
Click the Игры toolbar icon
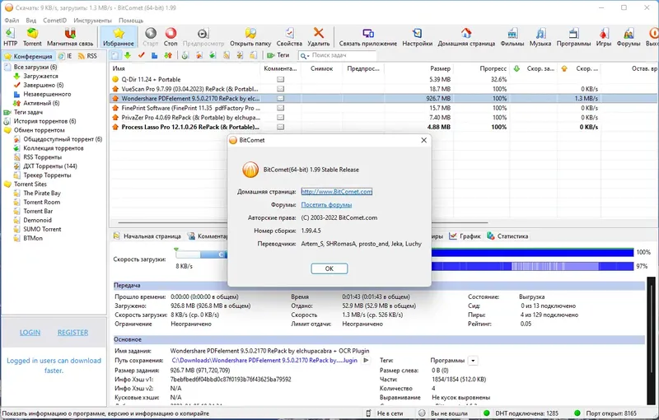tap(604, 33)
